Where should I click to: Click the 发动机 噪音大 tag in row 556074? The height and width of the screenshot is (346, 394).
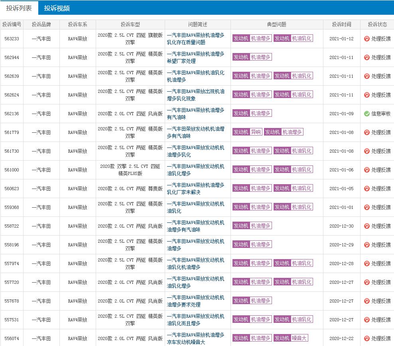tap(290, 338)
